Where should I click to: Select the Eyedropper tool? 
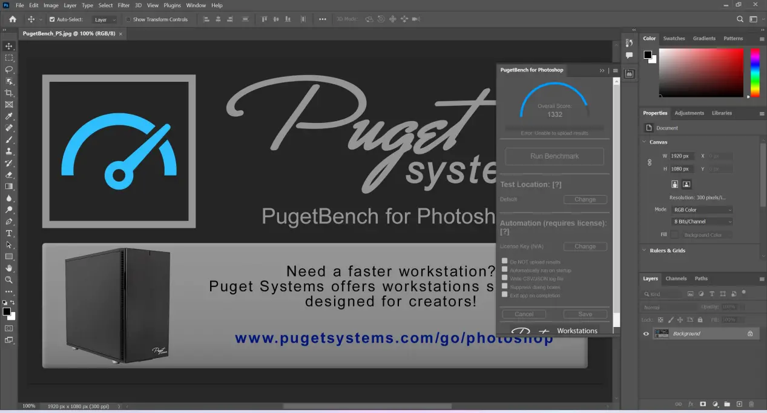pyautogui.click(x=9, y=116)
